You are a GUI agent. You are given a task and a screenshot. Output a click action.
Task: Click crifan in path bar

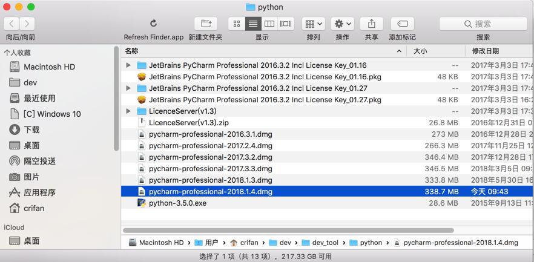(244, 243)
